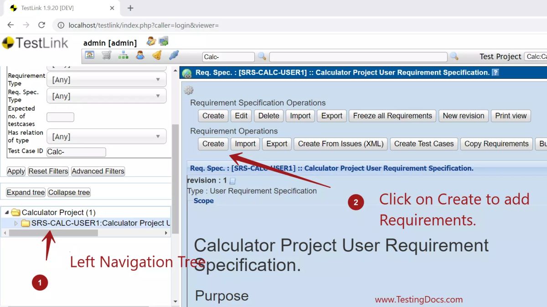Image resolution: width=547 pixels, height=307 pixels.
Task: Click Advanced Filters button
Action: coord(98,171)
